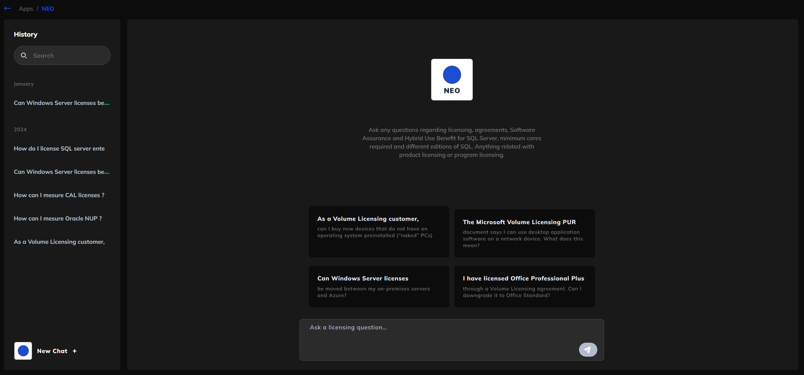Select the 'As a Volume Licensing customer' suggestion card
Viewport: 804px width, 375px height.
379,231
